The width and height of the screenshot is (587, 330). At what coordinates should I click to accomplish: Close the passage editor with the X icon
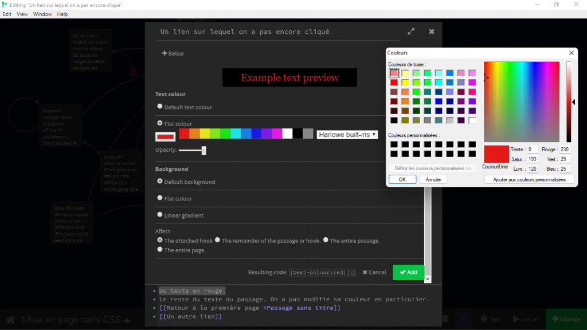point(432,32)
